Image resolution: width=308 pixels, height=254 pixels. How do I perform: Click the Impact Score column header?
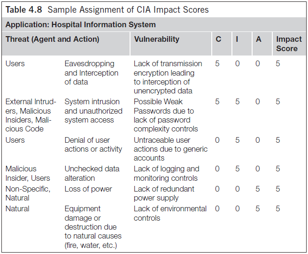289,44
